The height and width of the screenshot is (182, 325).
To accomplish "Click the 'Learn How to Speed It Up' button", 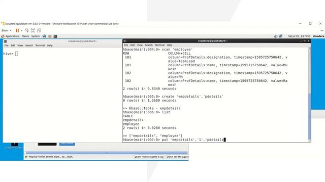I will [149, 157].
